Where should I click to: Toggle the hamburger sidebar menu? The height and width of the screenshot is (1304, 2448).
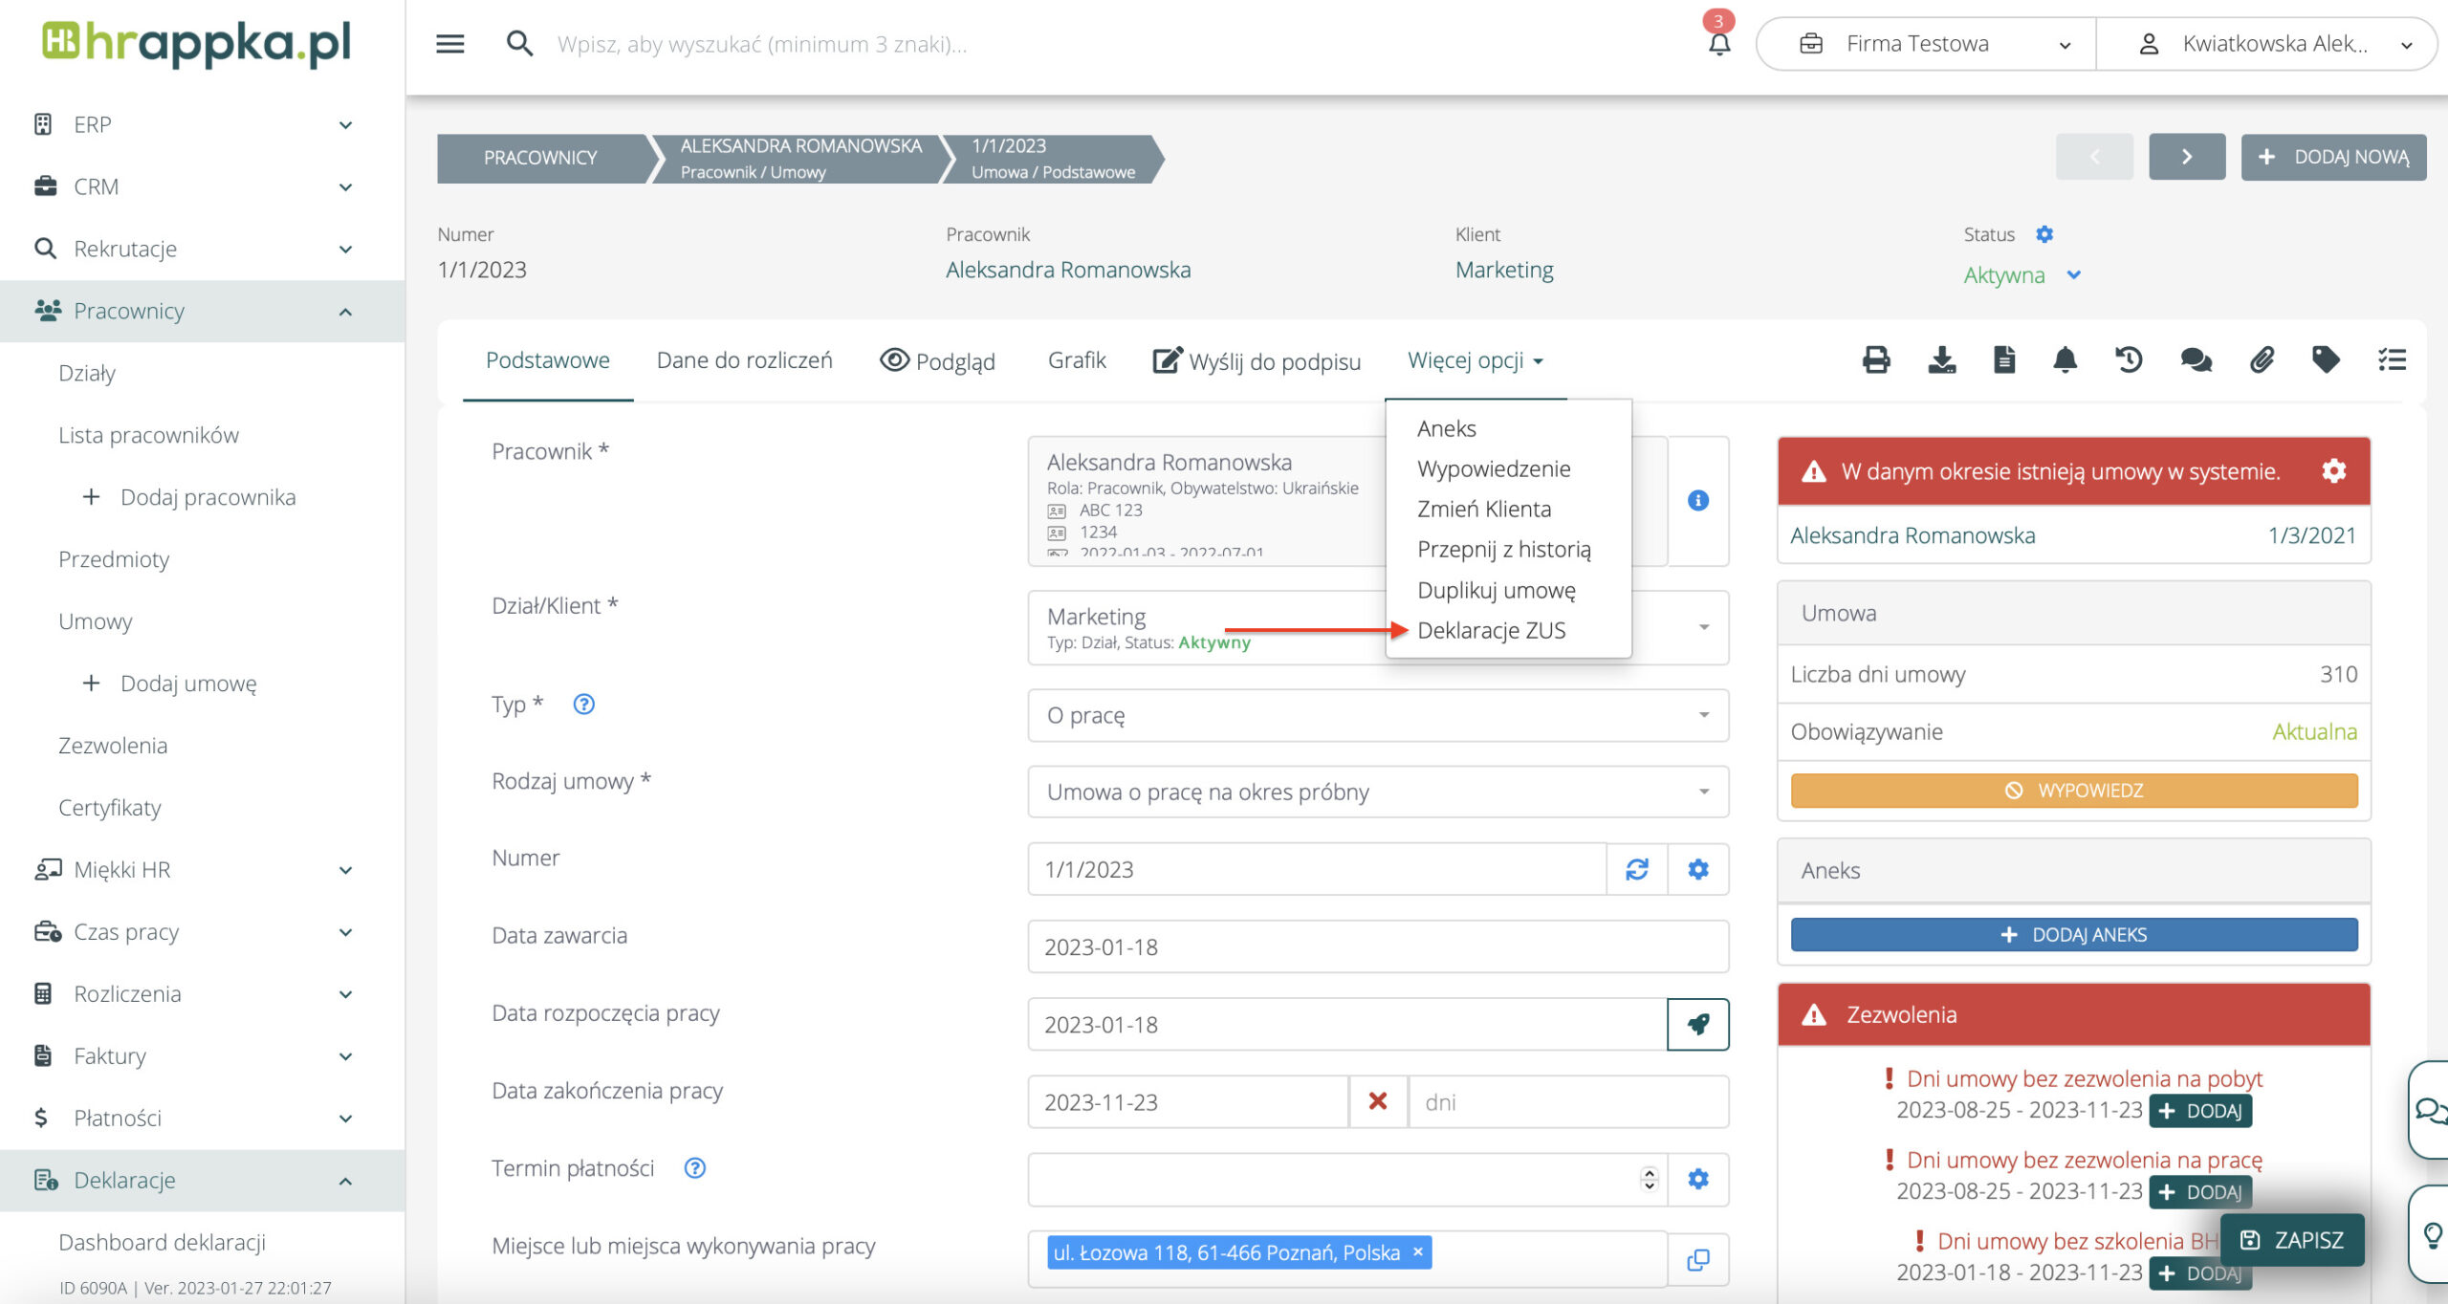tap(449, 43)
